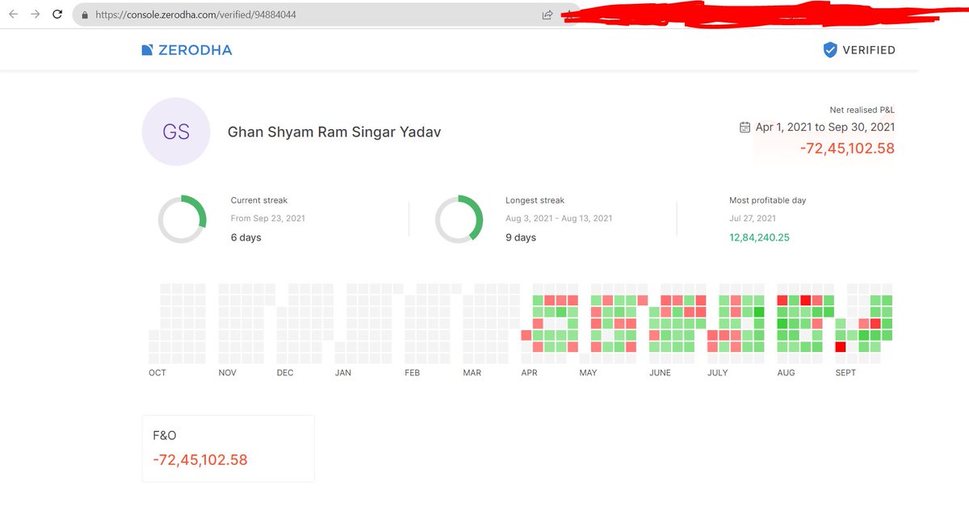Click the DEC month label on heatmap
This screenshot has width=969, height=507.
[285, 373]
